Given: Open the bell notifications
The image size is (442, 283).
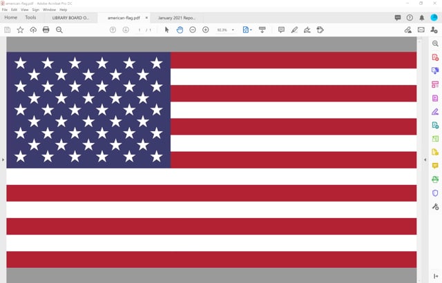Looking at the screenshot, I should pyautogui.click(x=422, y=18).
